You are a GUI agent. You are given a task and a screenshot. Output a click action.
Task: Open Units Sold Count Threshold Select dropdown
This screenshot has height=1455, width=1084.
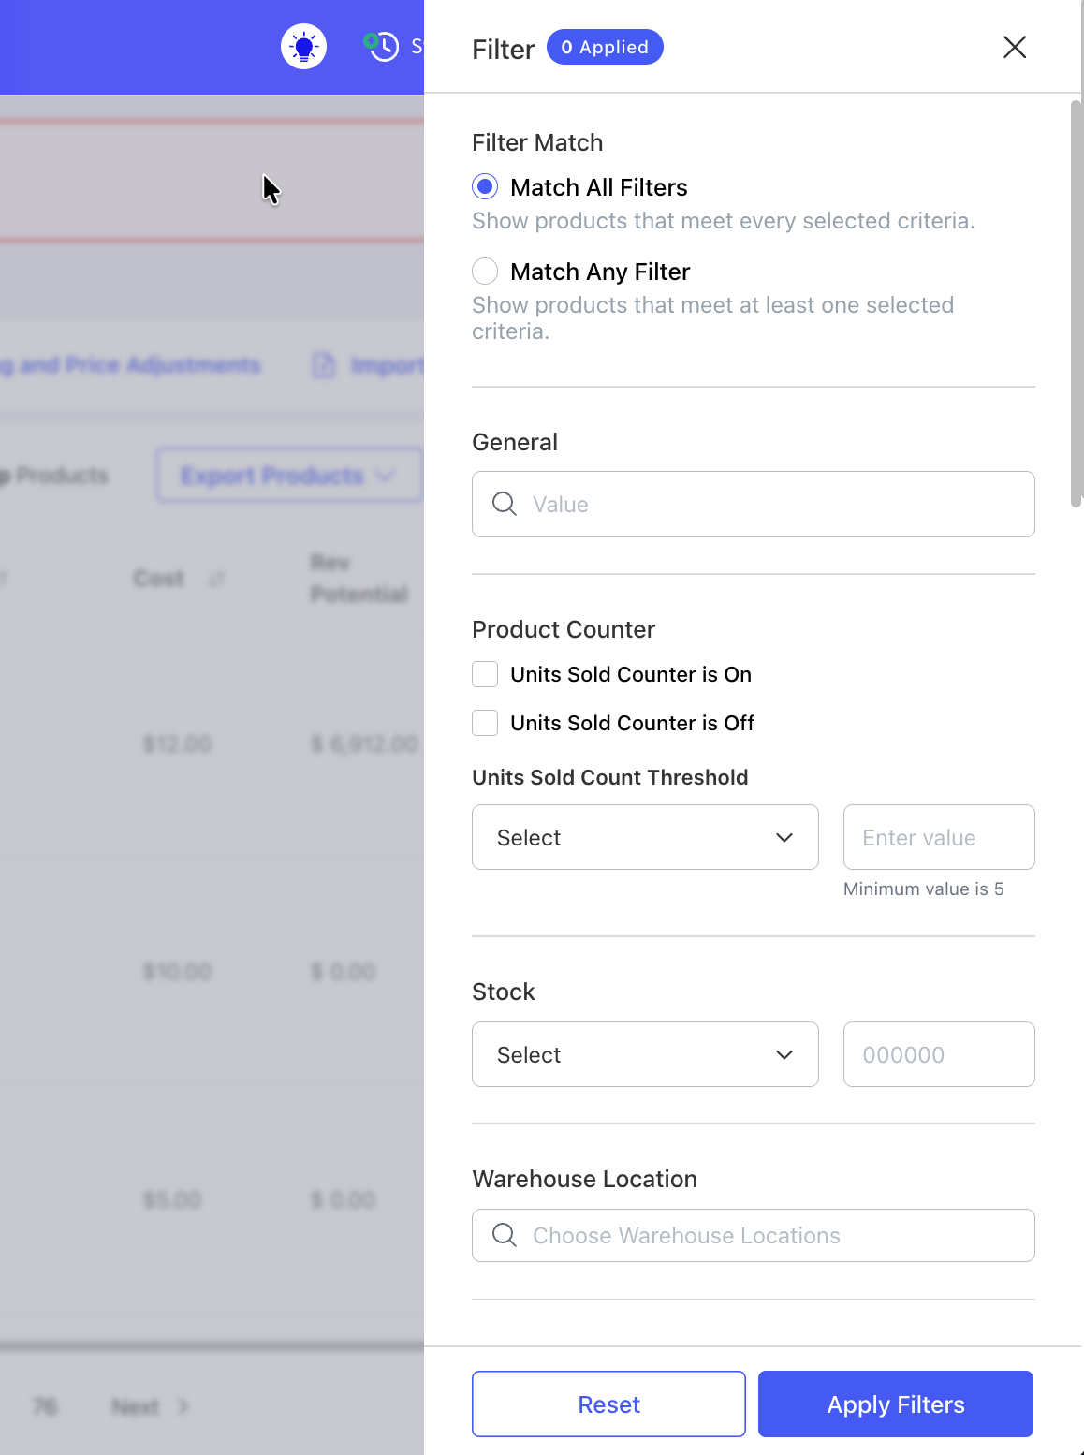[x=645, y=837]
